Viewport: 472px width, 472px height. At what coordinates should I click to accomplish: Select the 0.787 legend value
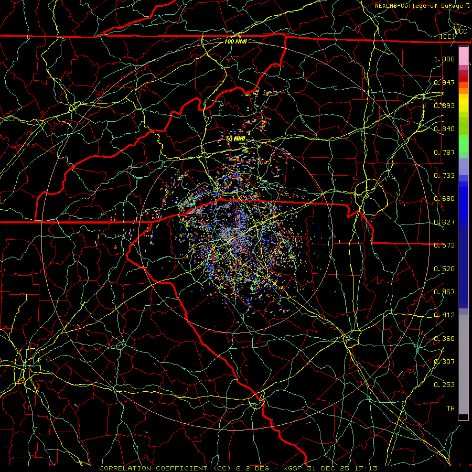click(x=444, y=152)
